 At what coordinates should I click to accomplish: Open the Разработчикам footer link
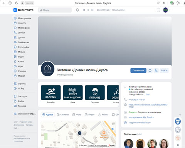(x=26, y=122)
